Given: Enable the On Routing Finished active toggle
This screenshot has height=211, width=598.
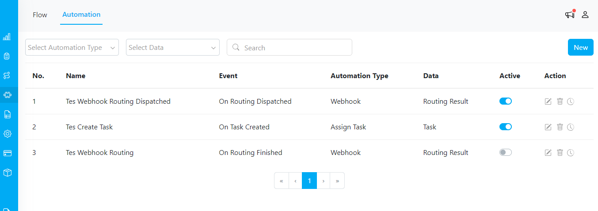Looking at the screenshot, I should point(506,152).
